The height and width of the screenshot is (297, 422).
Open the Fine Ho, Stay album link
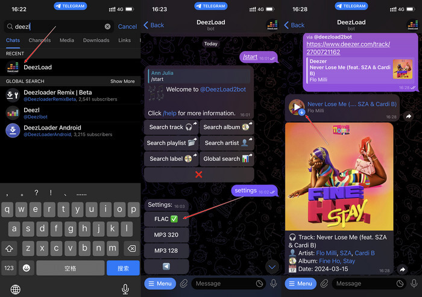point(337,261)
